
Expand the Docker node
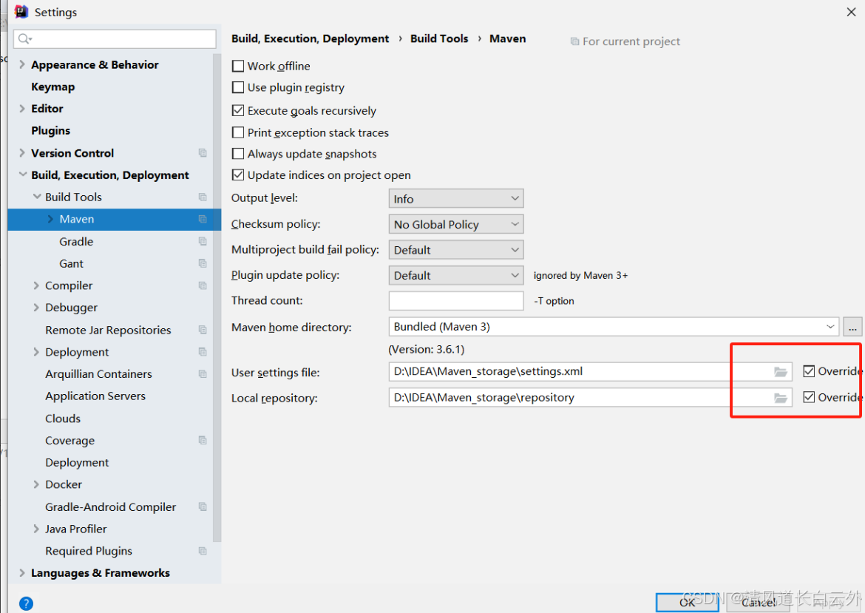pos(36,484)
